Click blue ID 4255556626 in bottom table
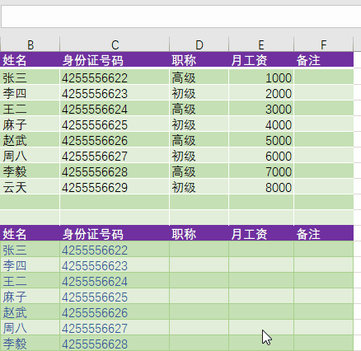361x351 pixels. [115, 311]
